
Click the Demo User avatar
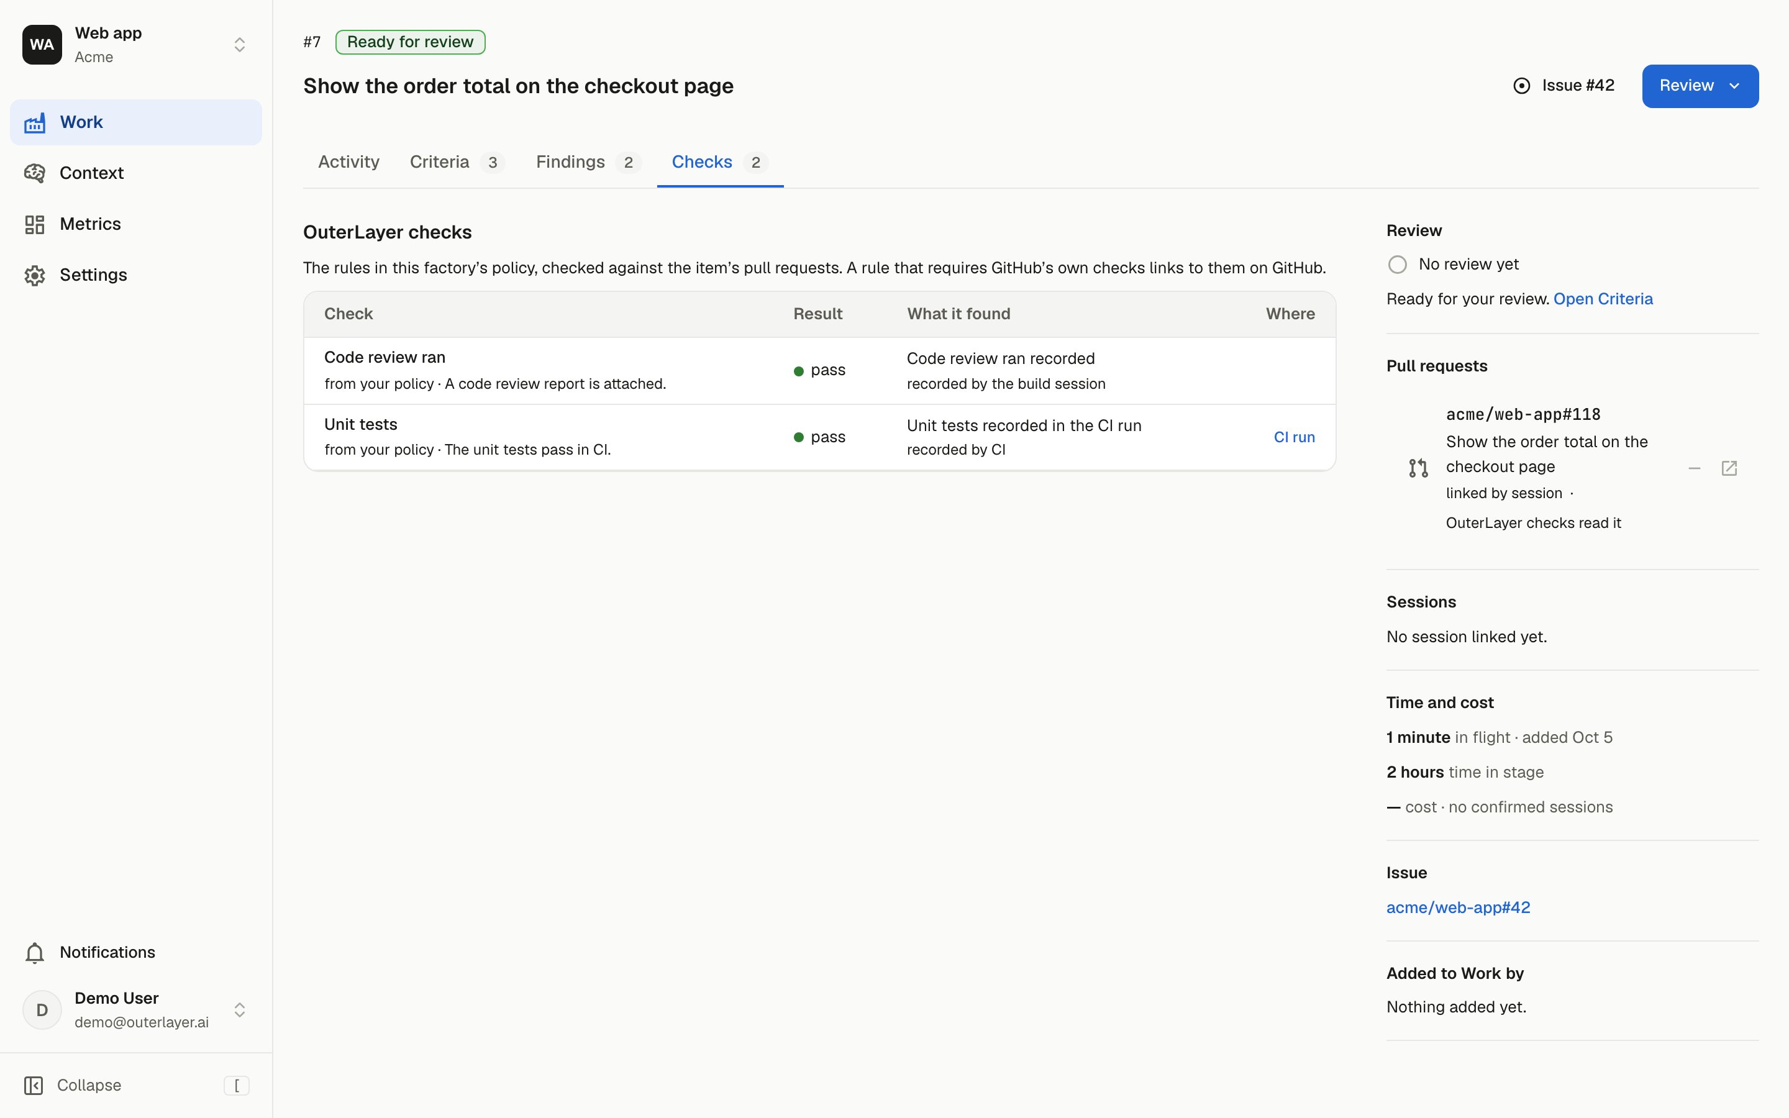pyautogui.click(x=42, y=1009)
